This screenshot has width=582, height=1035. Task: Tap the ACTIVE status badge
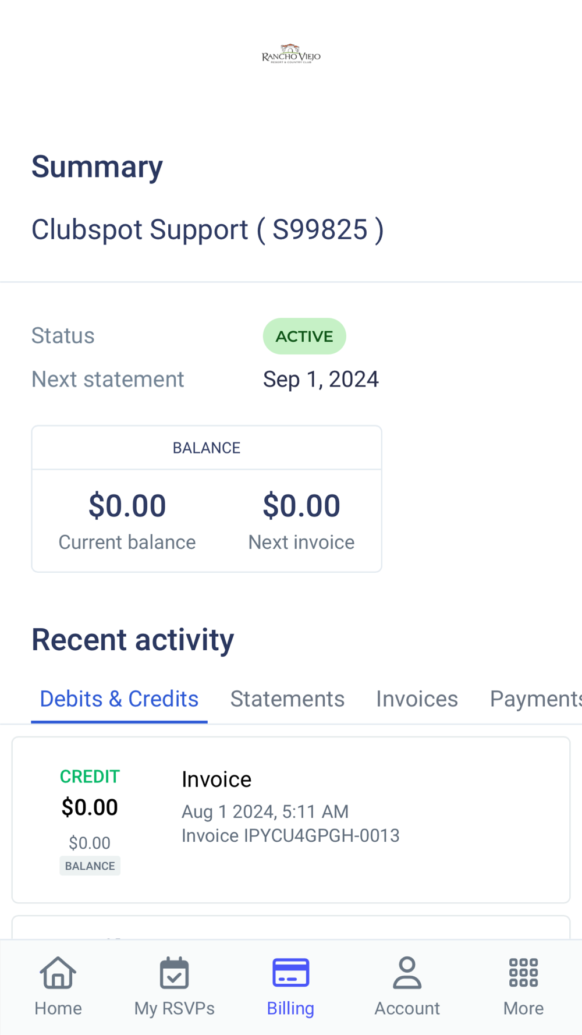(304, 336)
